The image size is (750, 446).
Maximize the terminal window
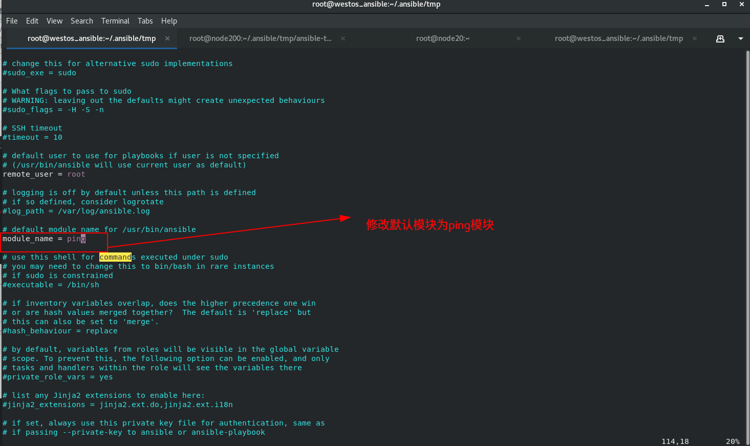(x=724, y=4)
